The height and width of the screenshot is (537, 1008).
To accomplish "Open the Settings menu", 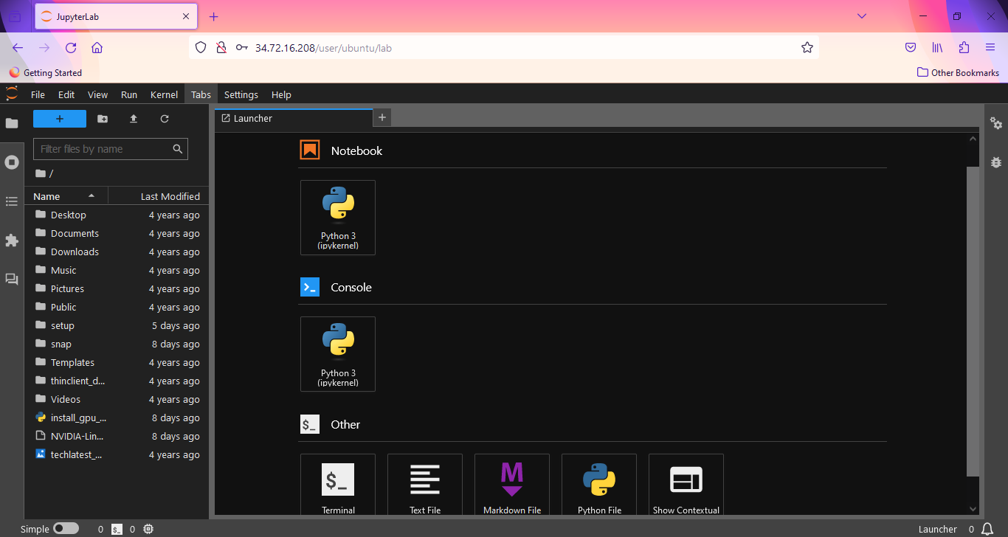I will [241, 94].
